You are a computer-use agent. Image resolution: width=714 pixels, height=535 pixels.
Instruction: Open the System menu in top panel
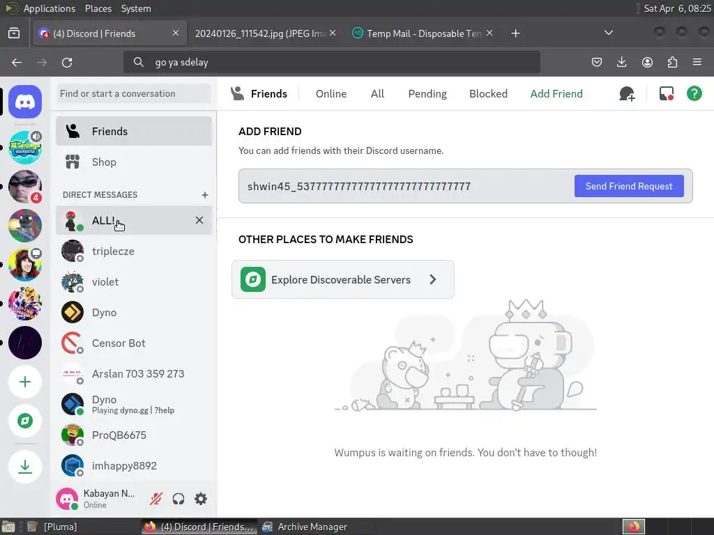tap(136, 8)
